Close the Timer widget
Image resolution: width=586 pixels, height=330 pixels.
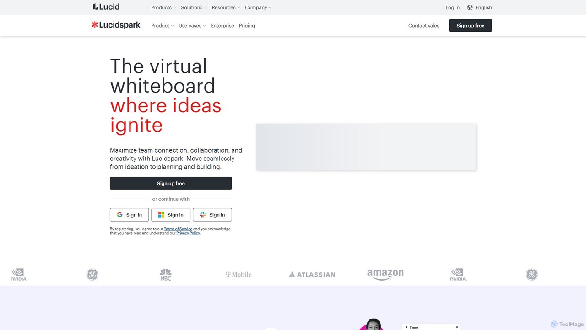click(x=457, y=327)
